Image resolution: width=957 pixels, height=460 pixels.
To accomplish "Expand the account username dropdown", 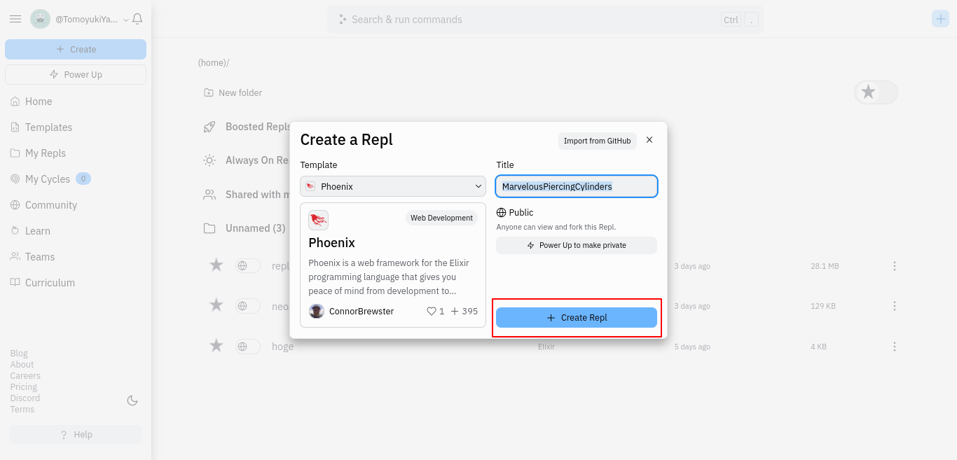I will tap(126, 20).
